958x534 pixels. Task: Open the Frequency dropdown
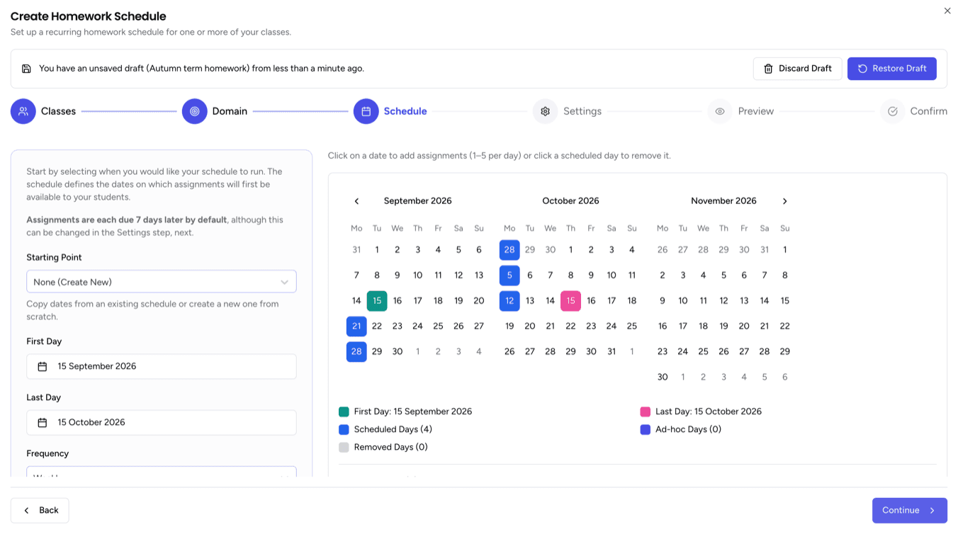(162, 472)
